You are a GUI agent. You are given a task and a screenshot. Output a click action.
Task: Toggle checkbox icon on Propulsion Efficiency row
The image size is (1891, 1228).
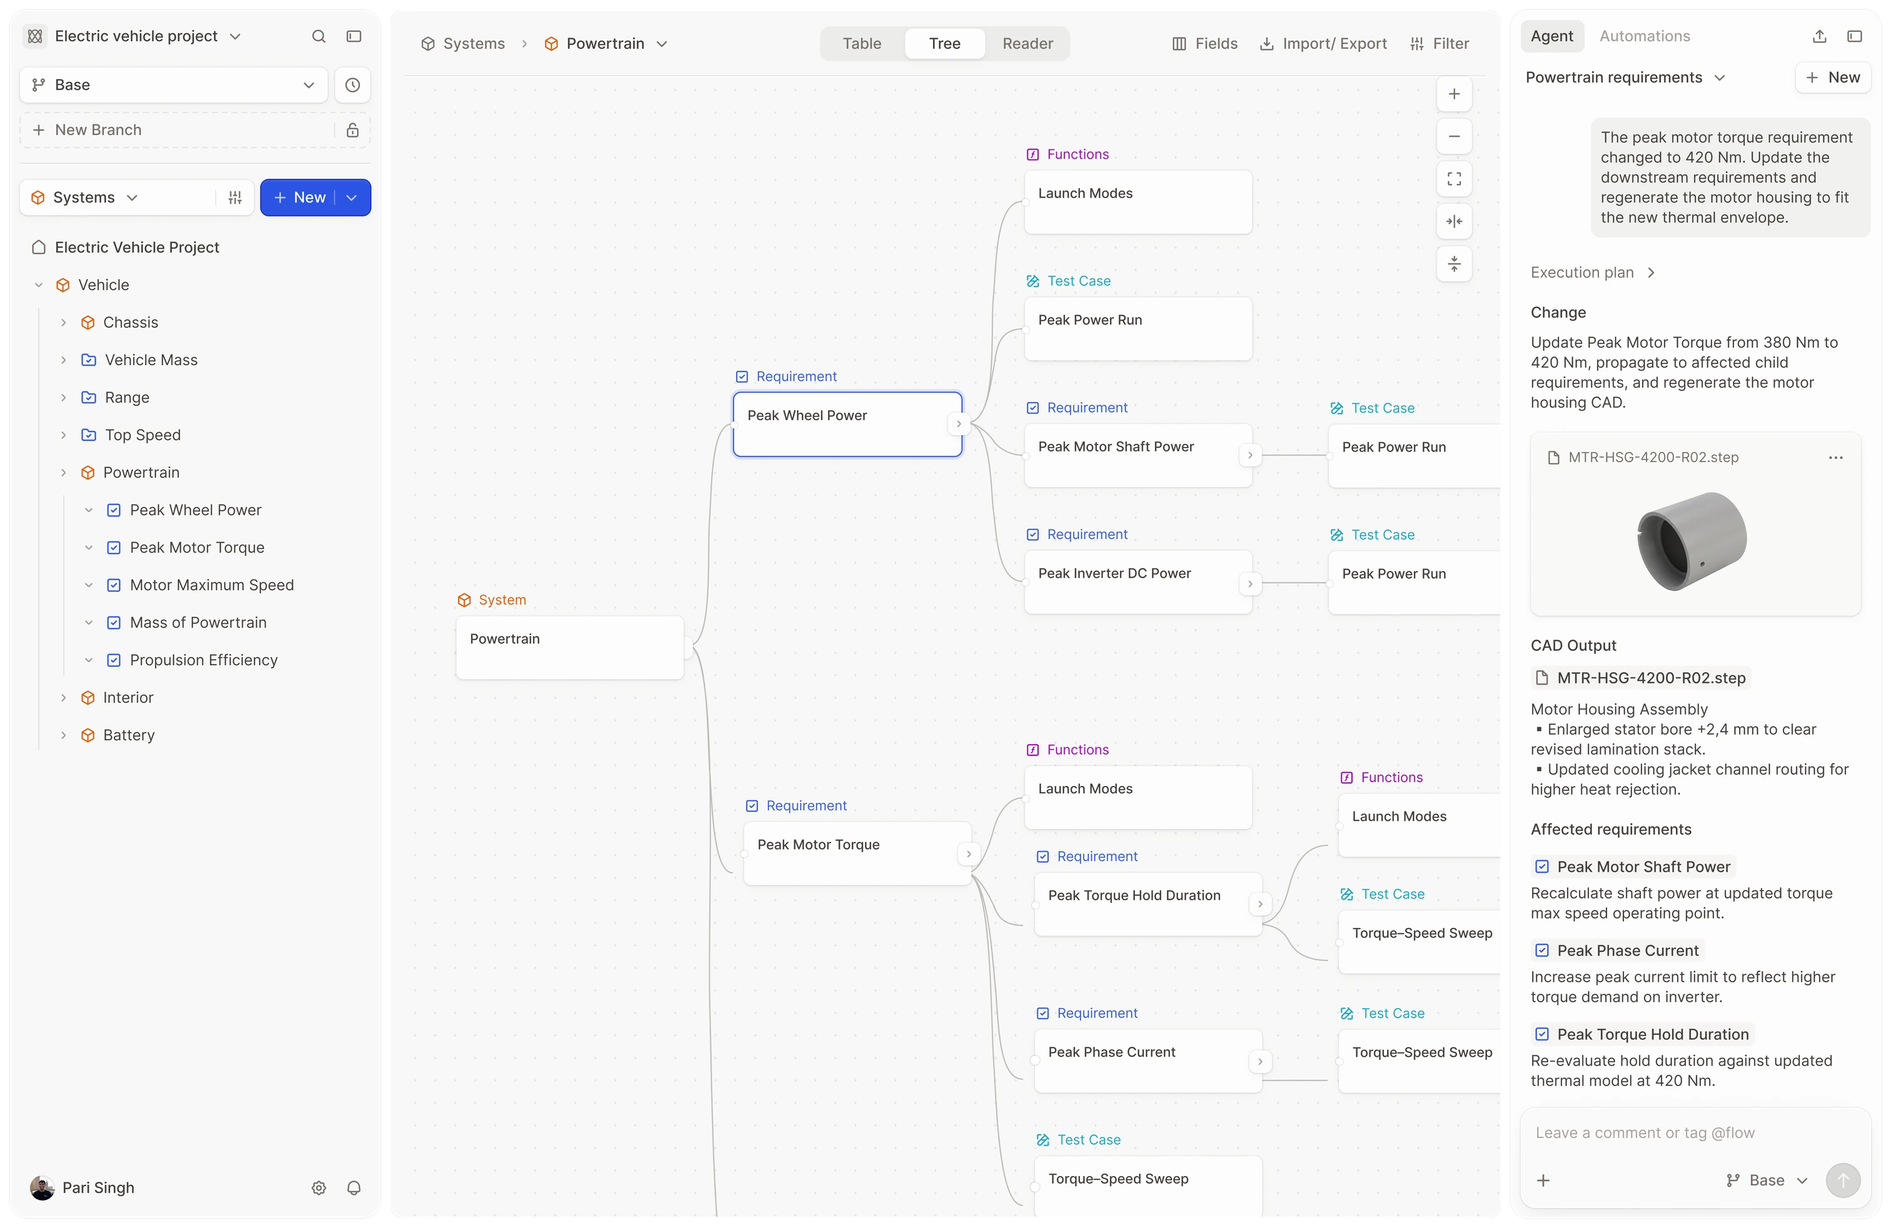[114, 660]
